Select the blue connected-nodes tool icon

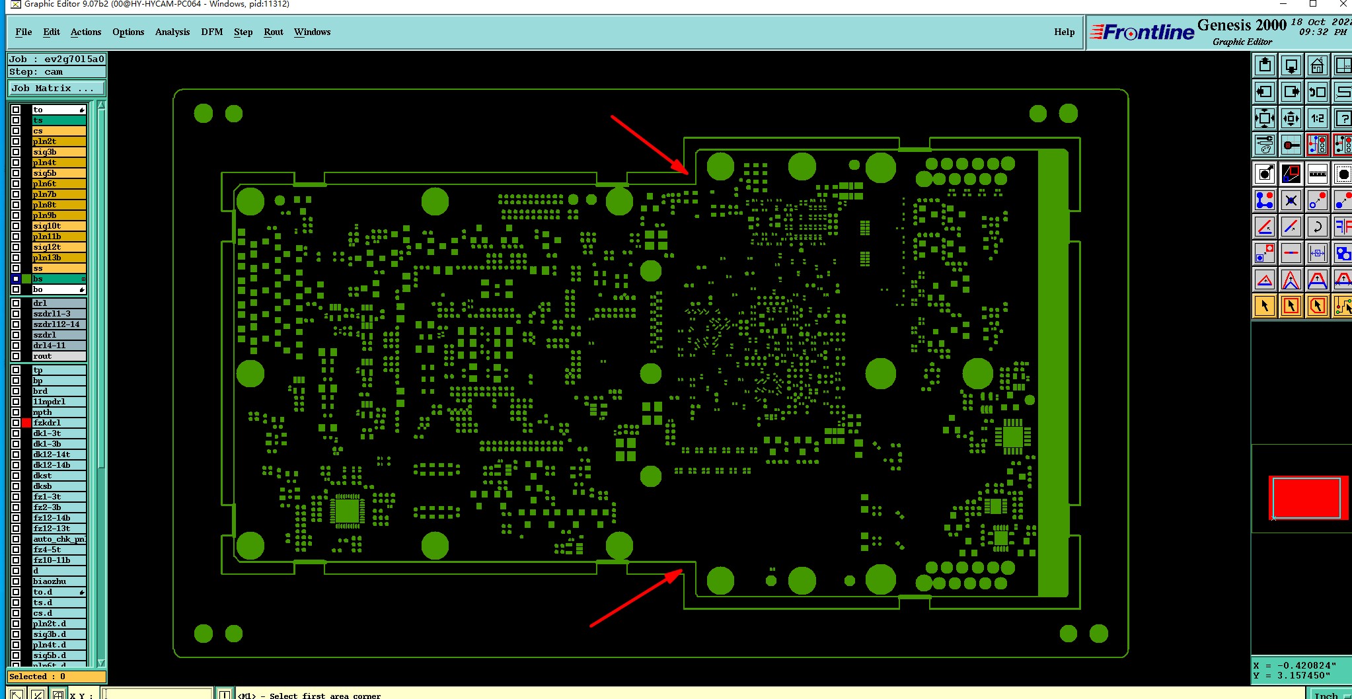pos(1265,200)
